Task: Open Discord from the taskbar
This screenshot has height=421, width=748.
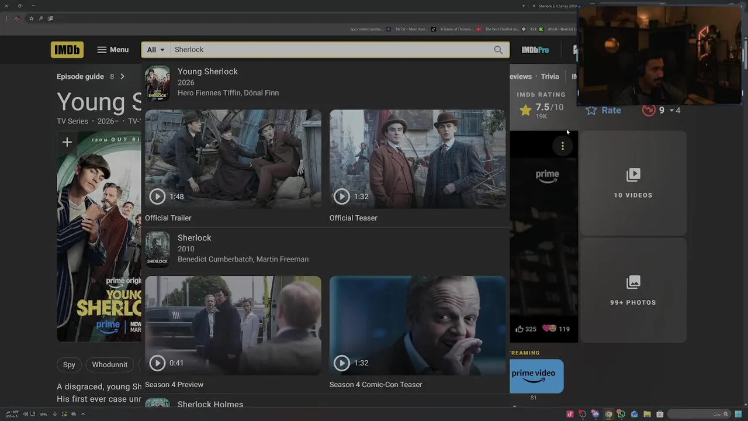Action: pyautogui.click(x=595, y=414)
